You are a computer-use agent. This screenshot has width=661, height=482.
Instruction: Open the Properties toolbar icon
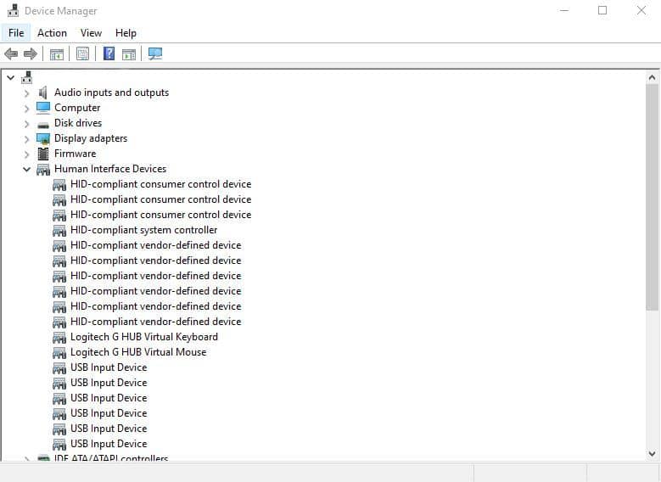click(x=82, y=54)
